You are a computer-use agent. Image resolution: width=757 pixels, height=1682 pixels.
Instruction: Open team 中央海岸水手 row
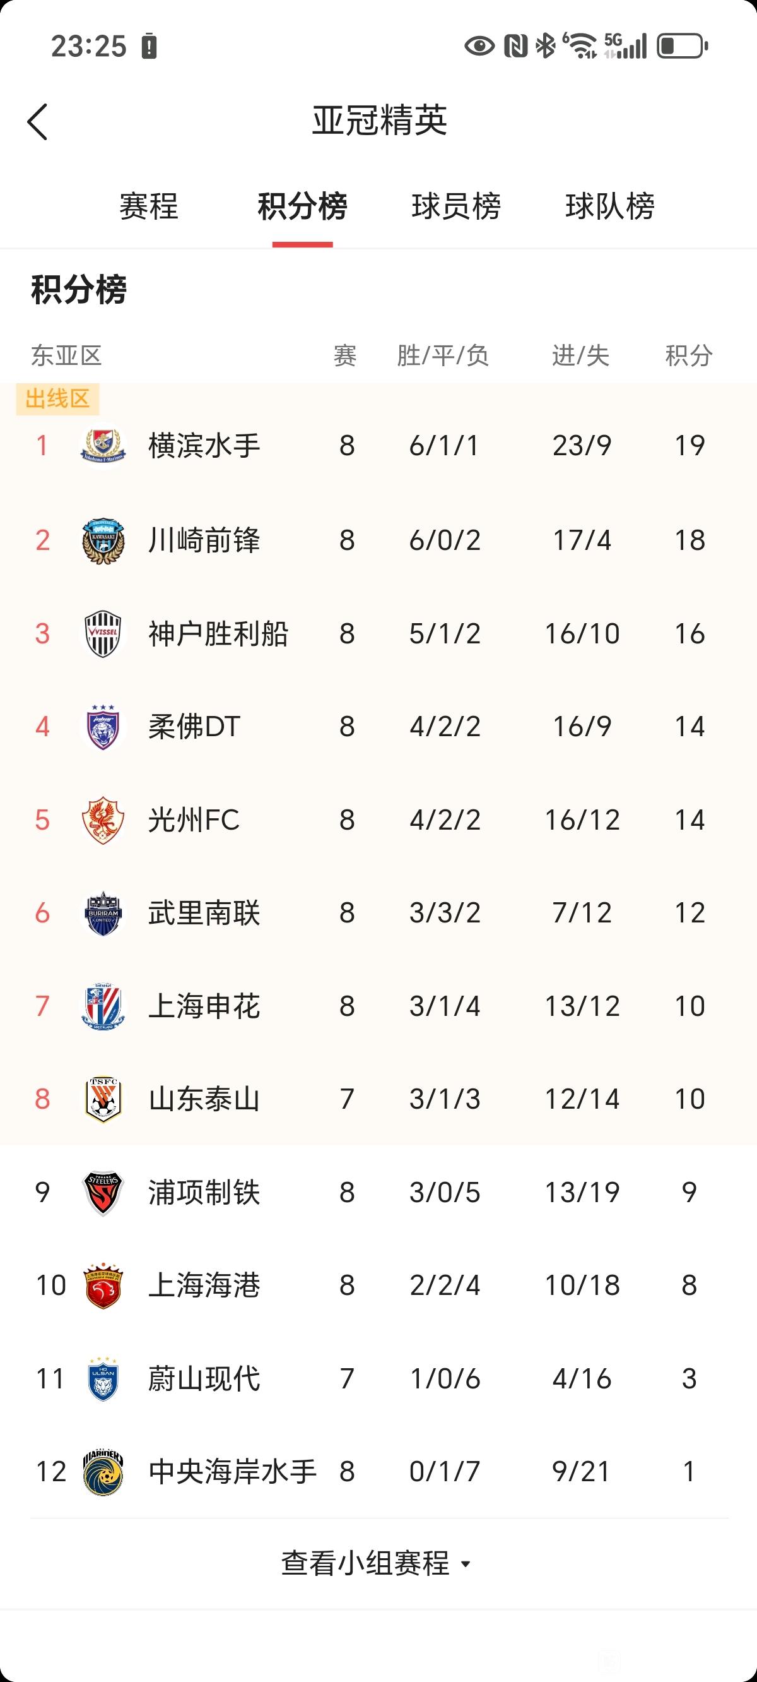coord(378,1472)
